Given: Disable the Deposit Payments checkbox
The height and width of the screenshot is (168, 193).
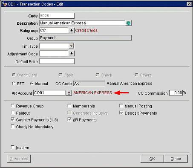Looking at the screenshot, I should tap(121, 113).
